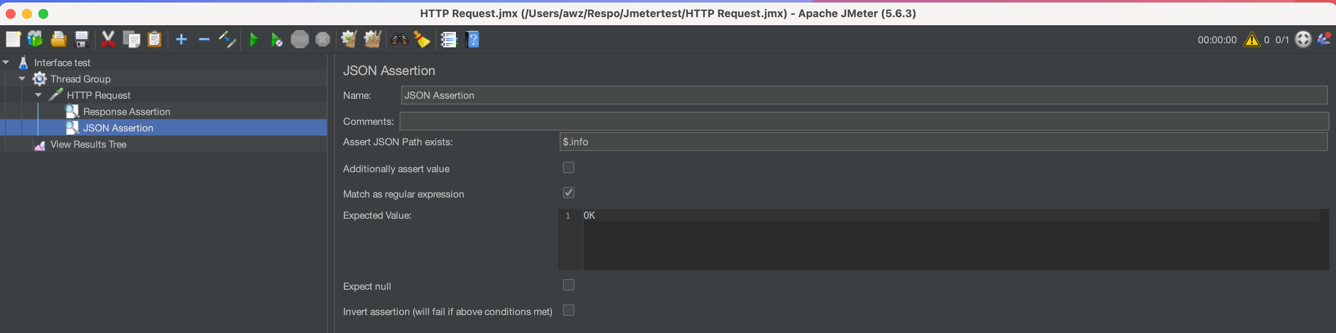Stop the running test

coord(300,39)
